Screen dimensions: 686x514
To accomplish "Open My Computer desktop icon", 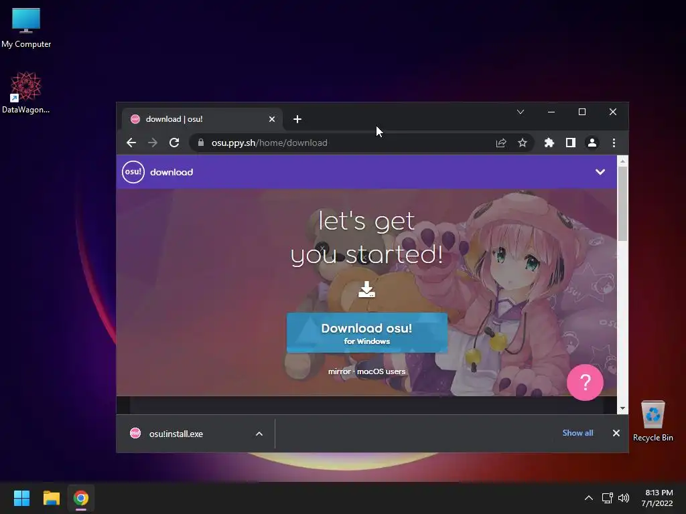I will [26, 27].
